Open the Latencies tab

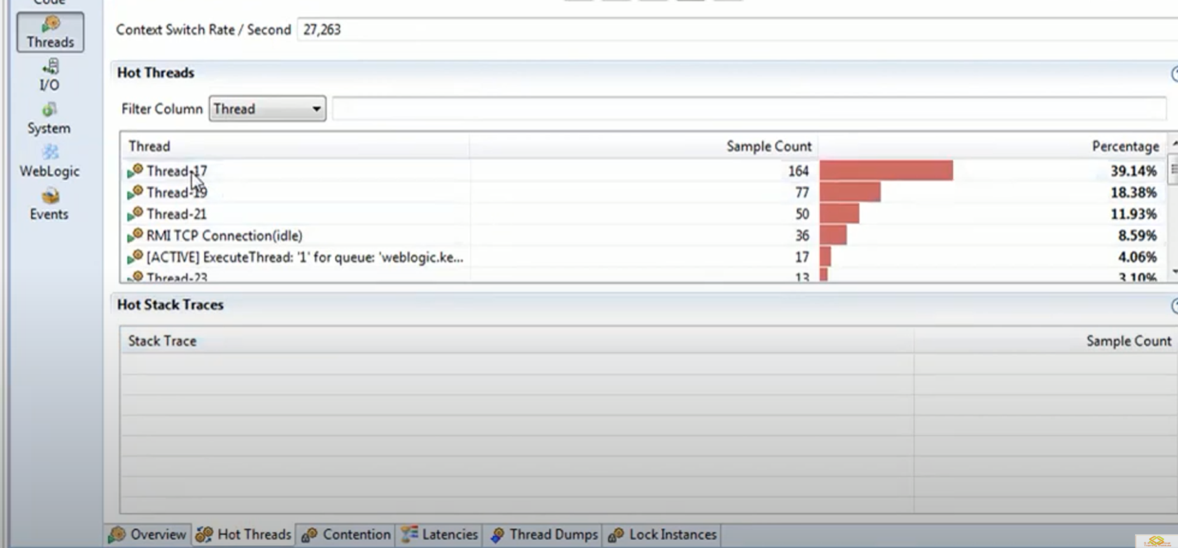440,535
